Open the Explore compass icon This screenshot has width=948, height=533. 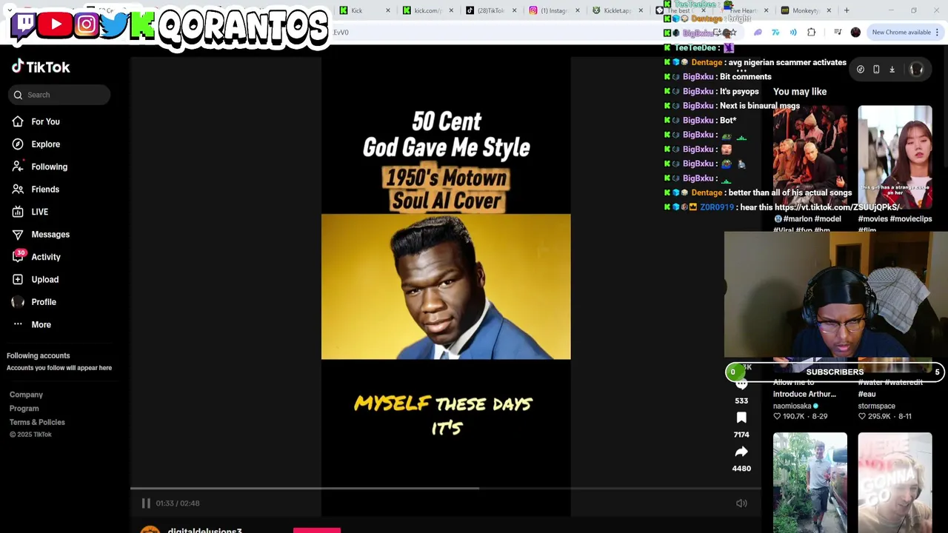(18, 144)
